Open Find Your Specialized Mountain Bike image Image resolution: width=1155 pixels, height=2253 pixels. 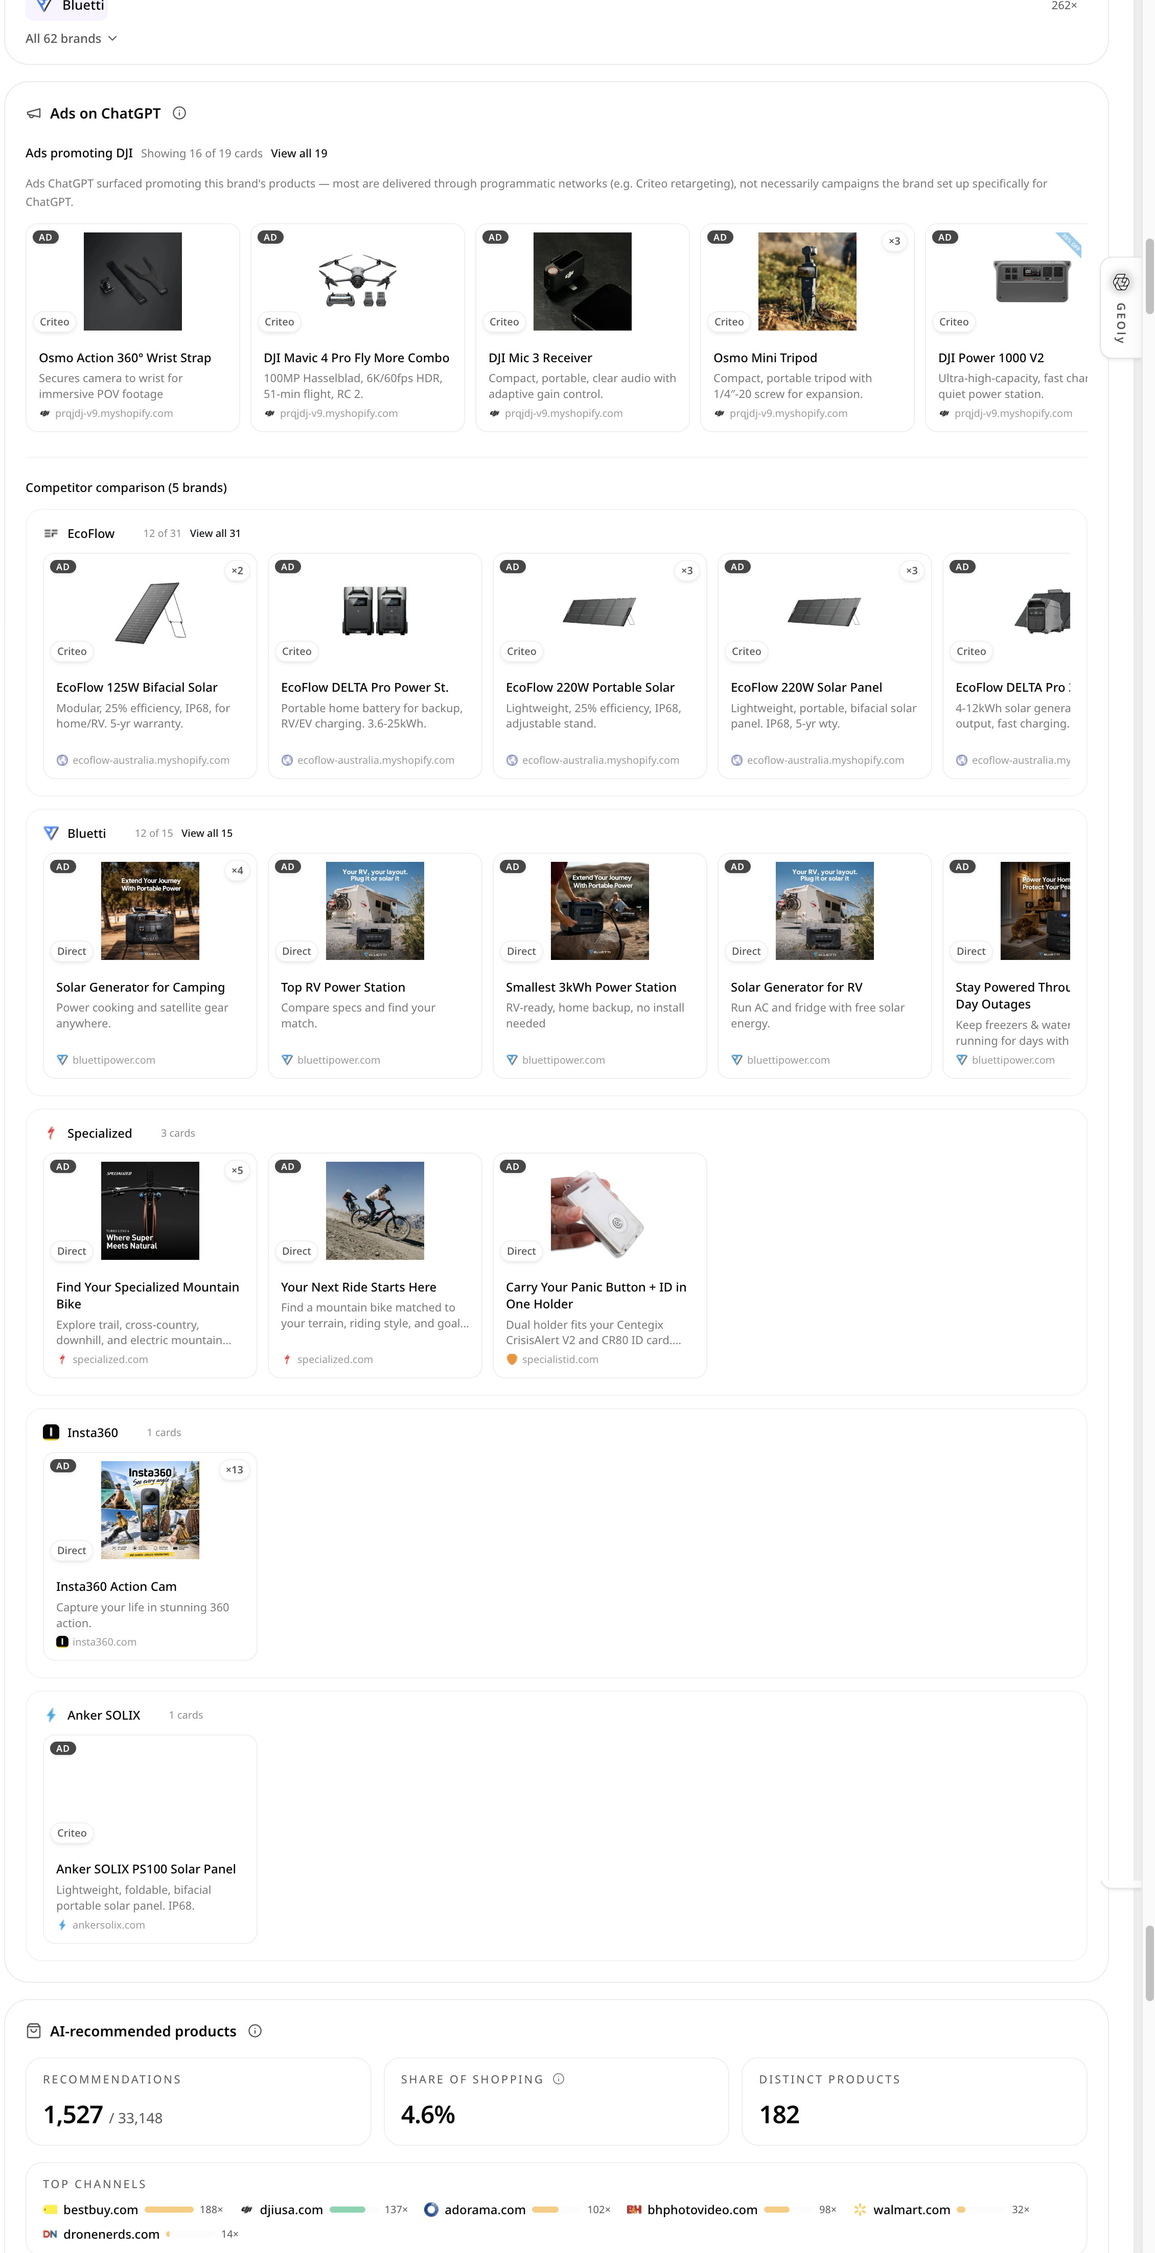(150, 1211)
